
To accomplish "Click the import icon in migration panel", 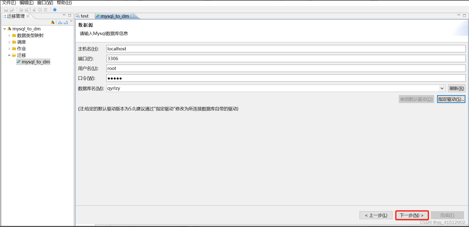I will tap(60, 22).
